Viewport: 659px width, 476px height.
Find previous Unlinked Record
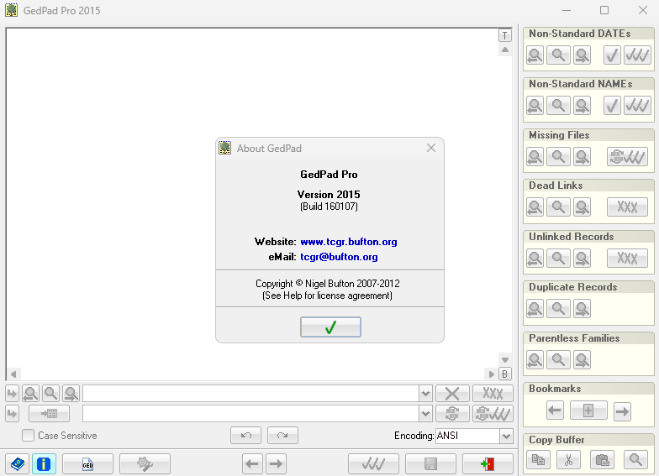tap(535, 259)
